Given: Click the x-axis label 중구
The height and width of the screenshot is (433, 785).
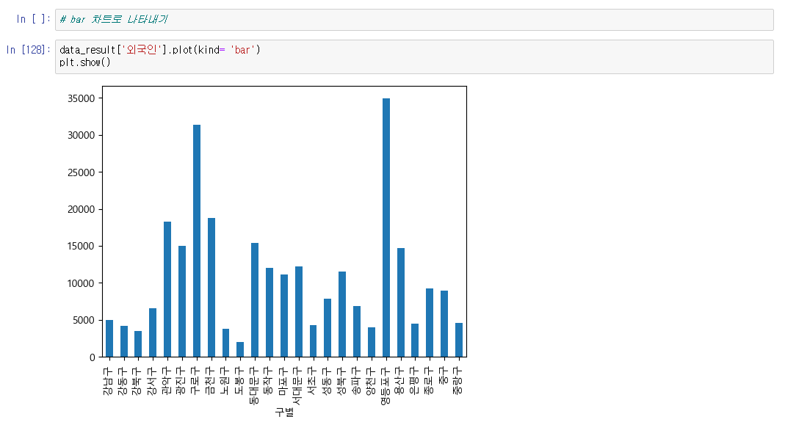Looking at the screenshot, I should click(444, 376).
